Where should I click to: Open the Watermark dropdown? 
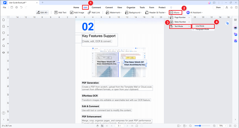pos(114,12)
